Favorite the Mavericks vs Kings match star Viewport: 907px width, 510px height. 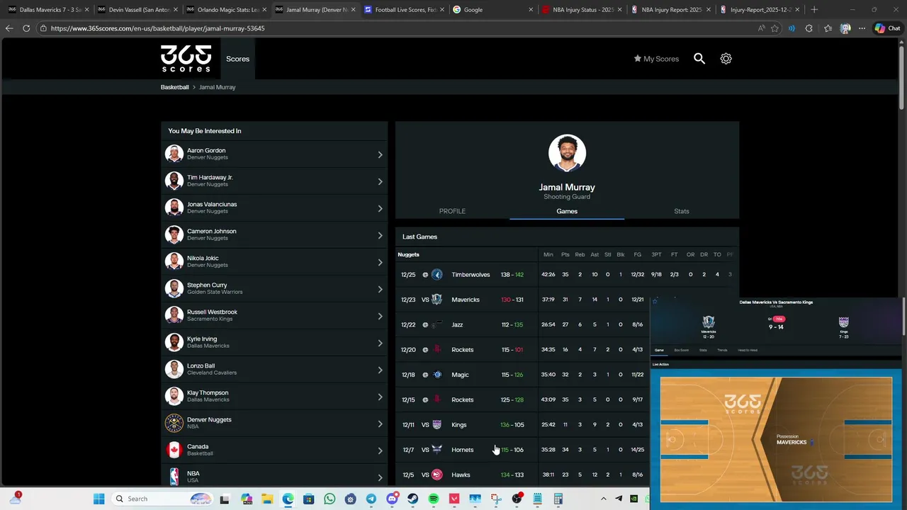pos(655,302)
